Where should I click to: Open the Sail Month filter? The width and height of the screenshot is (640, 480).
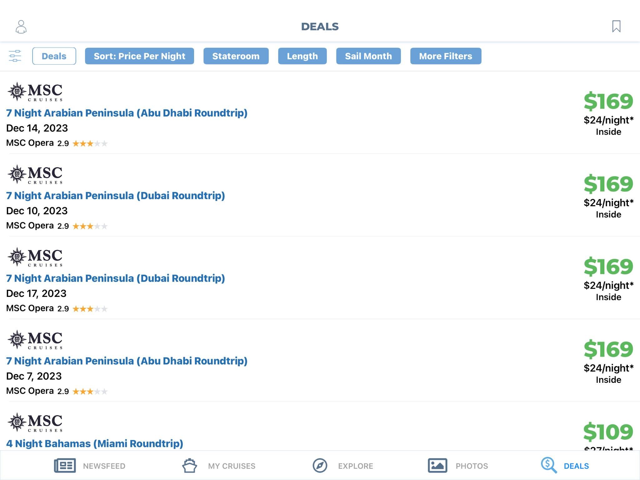[x=368, y=56]
